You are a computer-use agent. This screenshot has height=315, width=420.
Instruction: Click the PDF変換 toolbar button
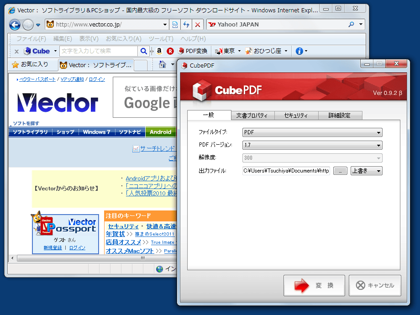pos(193,51)
